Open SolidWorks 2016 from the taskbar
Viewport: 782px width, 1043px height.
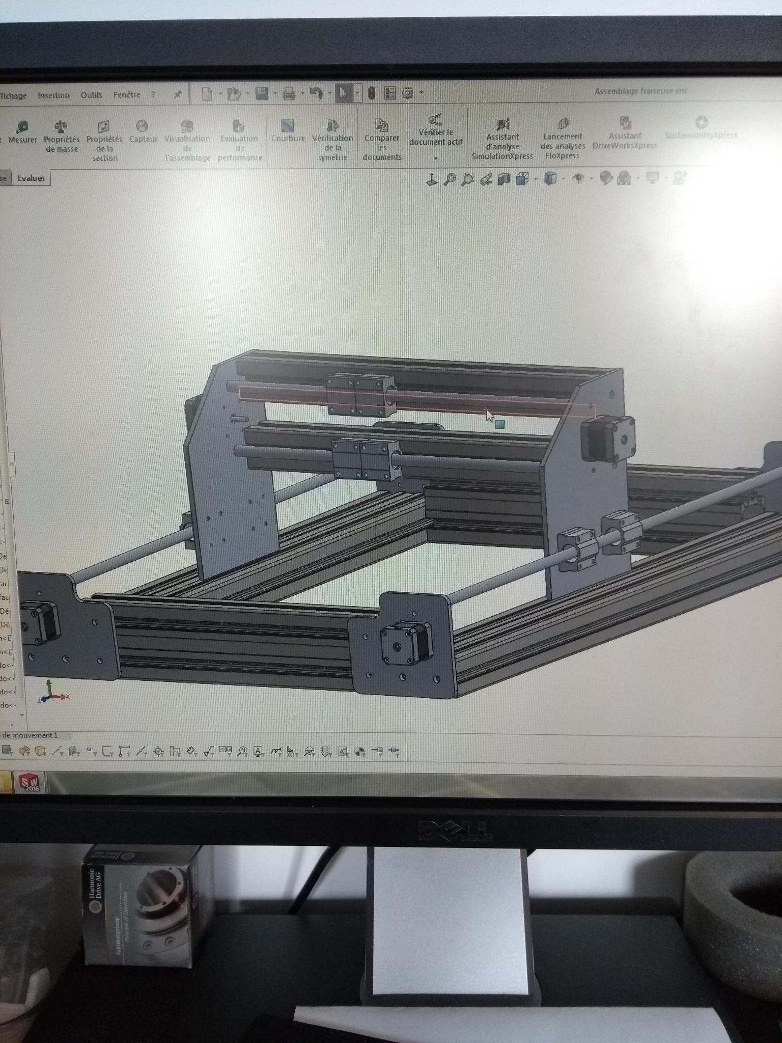tap(30, 782)
